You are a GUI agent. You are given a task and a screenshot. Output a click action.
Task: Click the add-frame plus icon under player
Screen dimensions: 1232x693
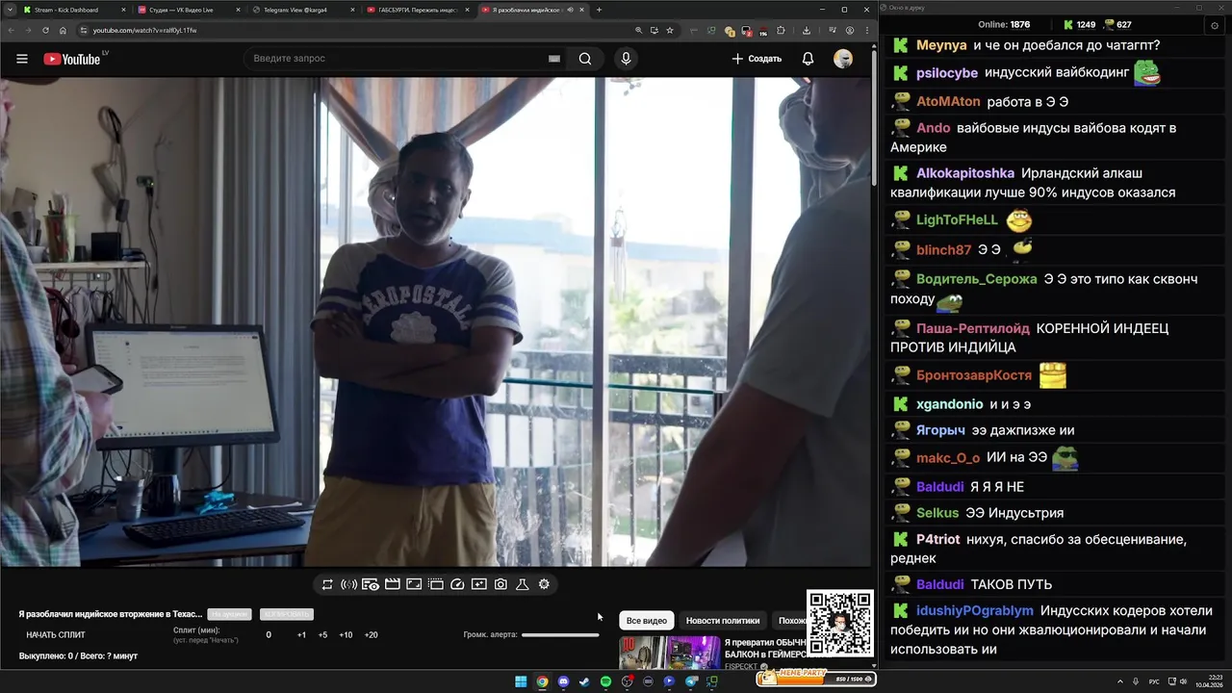coord(478,584)
